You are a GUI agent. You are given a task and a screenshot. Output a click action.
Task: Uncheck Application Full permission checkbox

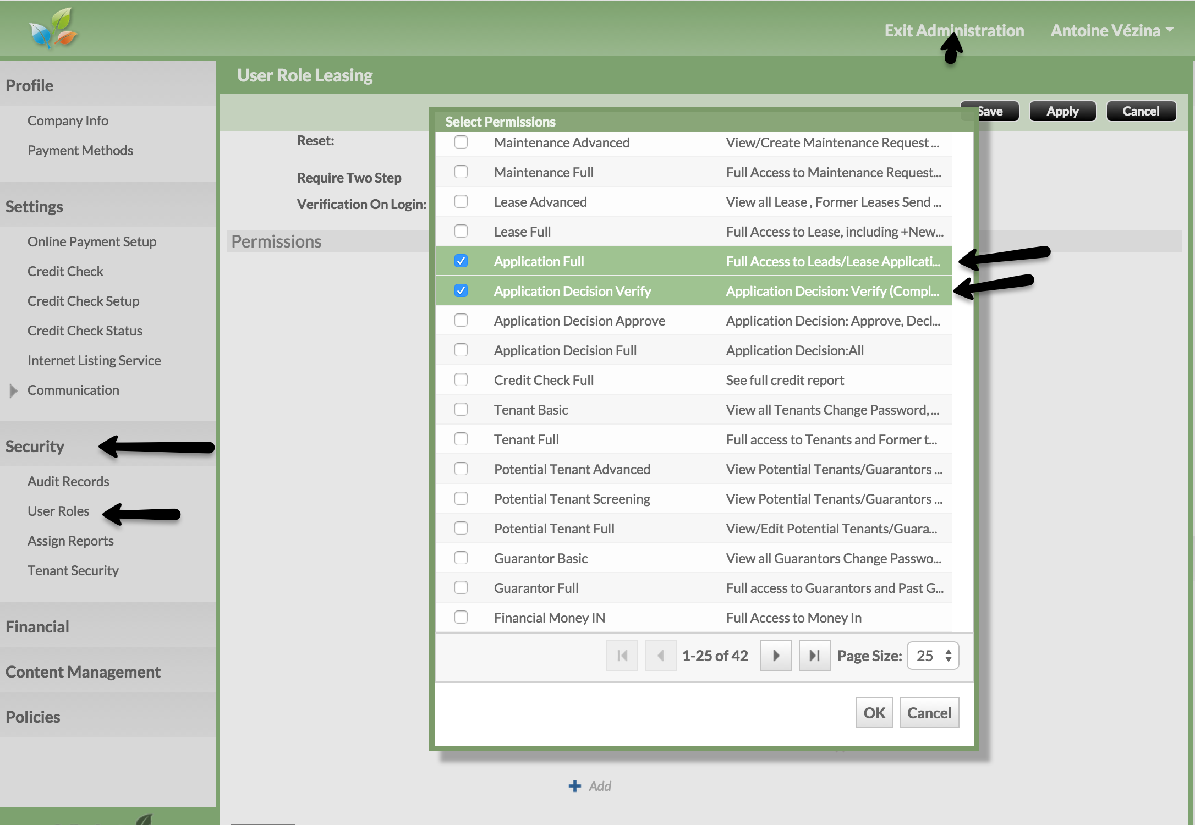click(461, 261)
